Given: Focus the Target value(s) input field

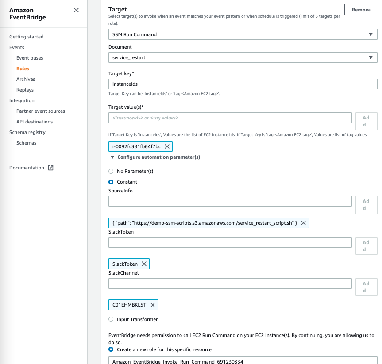Looking at the screenshot, I should pyautogui.click(x=230, y=118).
